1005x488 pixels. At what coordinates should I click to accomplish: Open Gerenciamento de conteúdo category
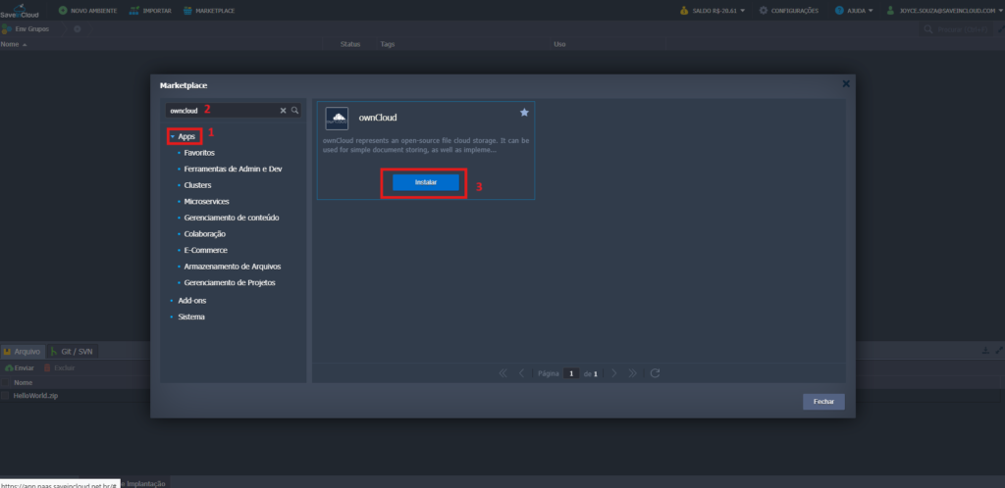232,218
